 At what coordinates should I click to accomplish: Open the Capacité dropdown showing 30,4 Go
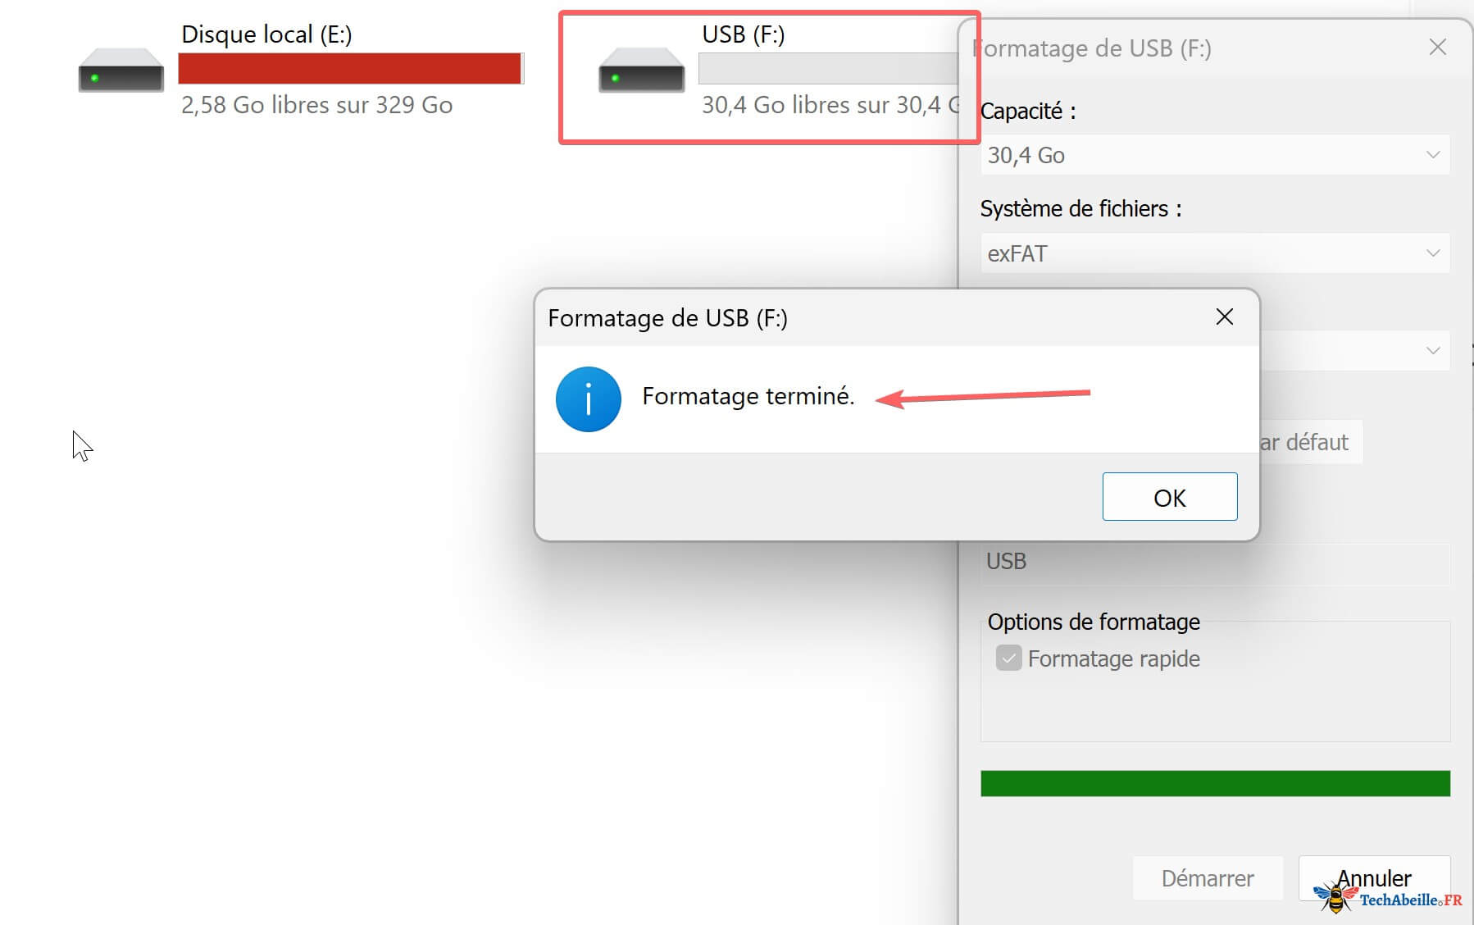(x=1214, y=155)
